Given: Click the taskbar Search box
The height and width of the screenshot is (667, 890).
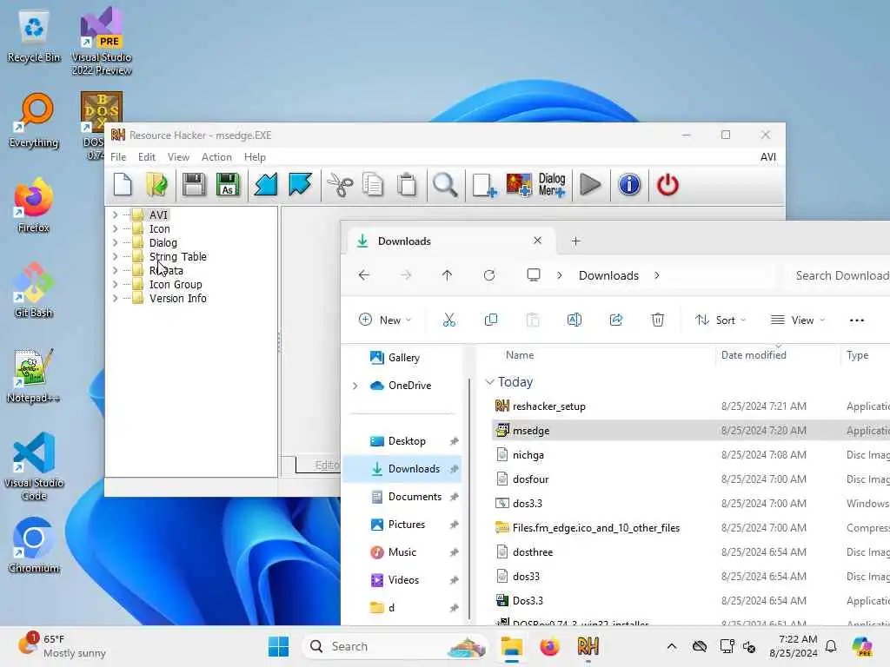Looking at the screenshot, I should pyautogui.click(x=395, y=646).
